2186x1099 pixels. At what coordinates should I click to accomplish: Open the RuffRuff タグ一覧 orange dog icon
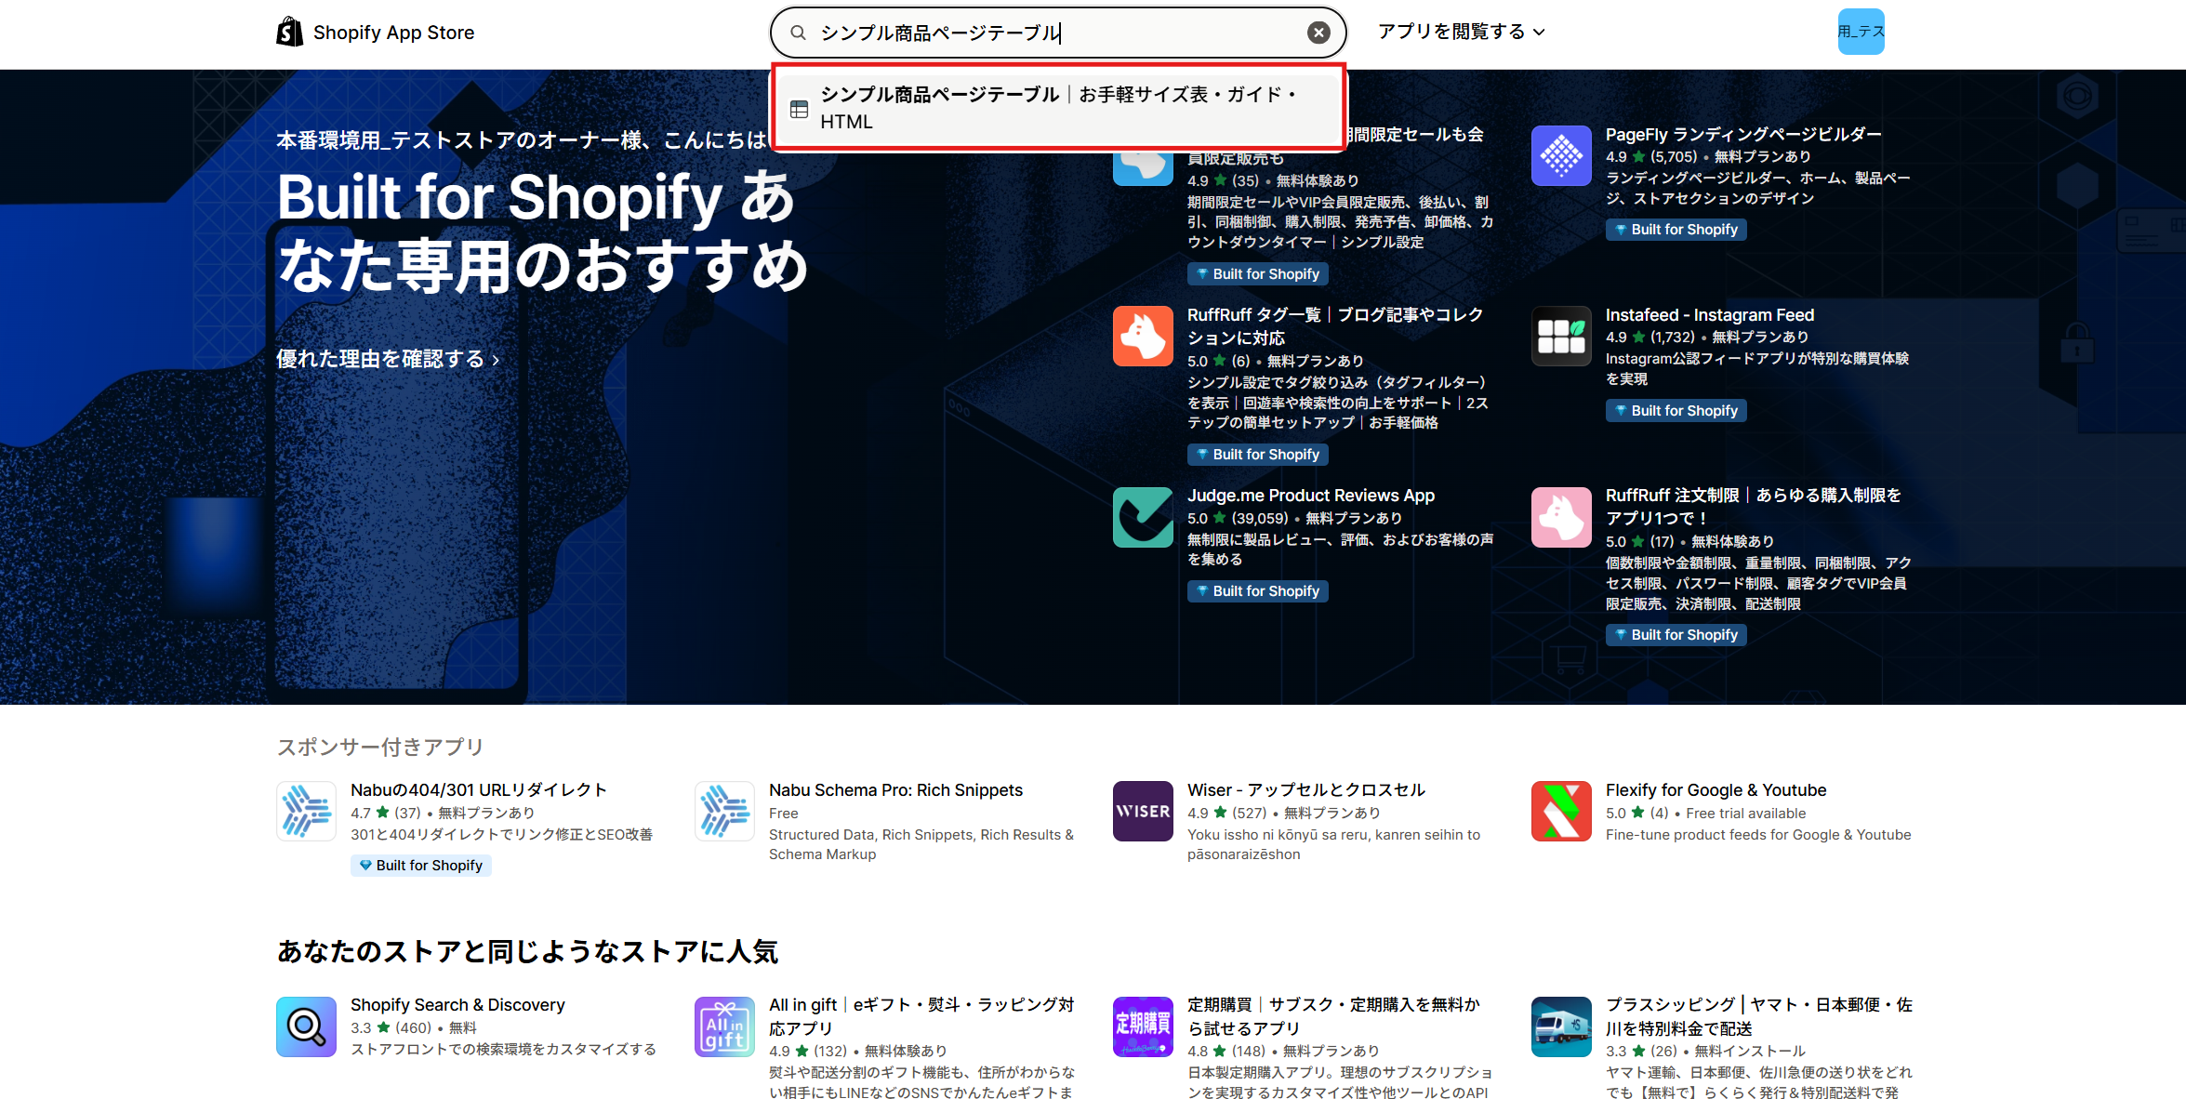click(x=1143, y=336)
